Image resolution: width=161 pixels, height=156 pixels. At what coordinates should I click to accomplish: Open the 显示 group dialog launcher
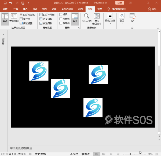79,28
